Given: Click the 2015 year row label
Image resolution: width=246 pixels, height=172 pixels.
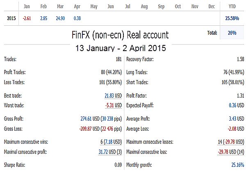Looking at the screenshot, I should pos(11,18).
